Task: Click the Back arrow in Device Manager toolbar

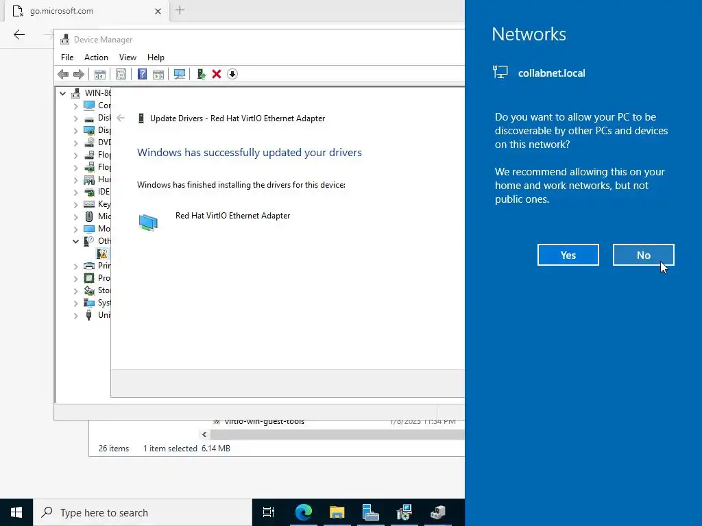Action: coord(63,74)
